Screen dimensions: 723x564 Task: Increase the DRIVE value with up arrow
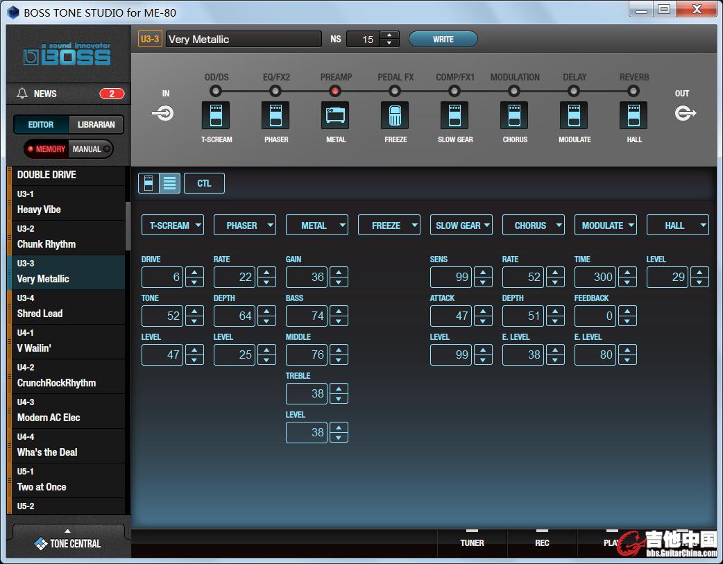(x=195, y=273)
